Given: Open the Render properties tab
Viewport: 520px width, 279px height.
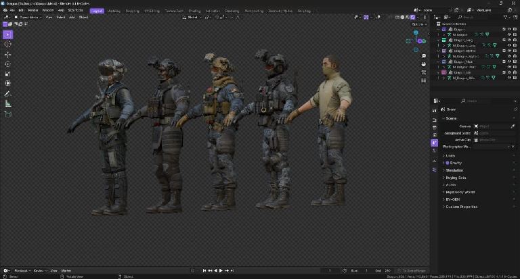Looking at the screenshot, I should (435, 120).
